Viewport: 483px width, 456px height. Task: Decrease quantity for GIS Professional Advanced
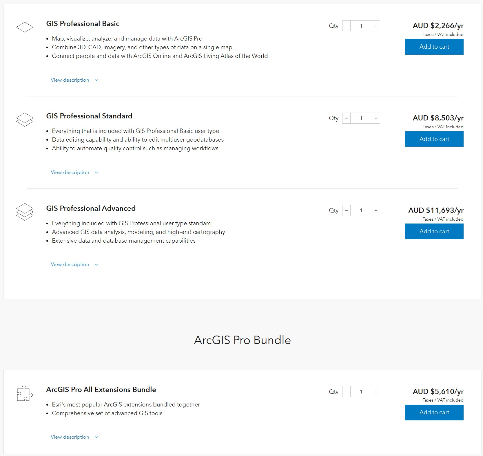coord(346,210)
